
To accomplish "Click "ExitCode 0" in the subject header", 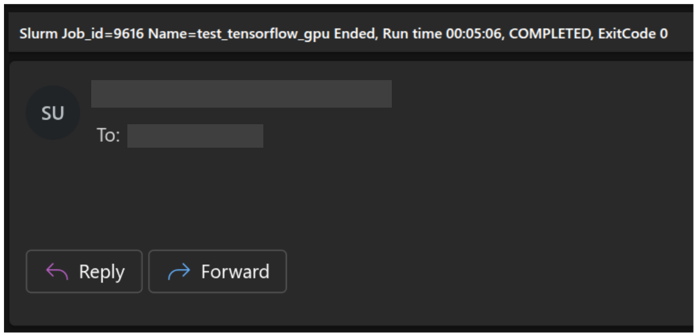I will point(633,34).
